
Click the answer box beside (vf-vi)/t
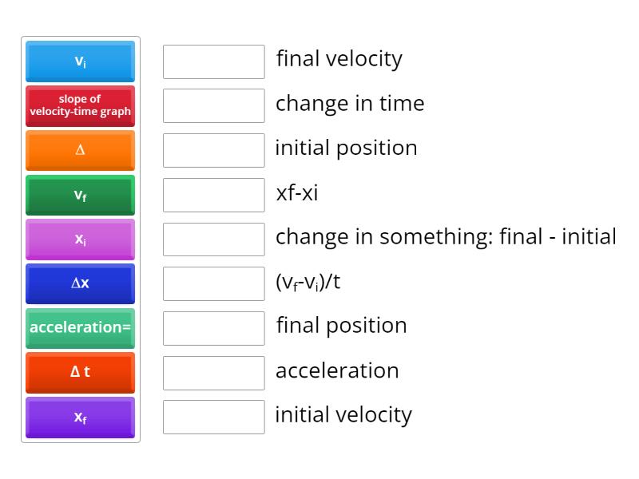click(213, 283)
